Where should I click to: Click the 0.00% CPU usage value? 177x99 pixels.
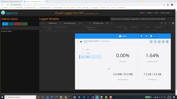(123, 56)
